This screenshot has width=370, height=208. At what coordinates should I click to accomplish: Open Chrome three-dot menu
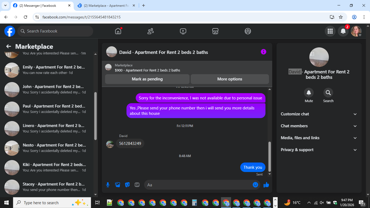pyautogui.click(x=364, y=17)
